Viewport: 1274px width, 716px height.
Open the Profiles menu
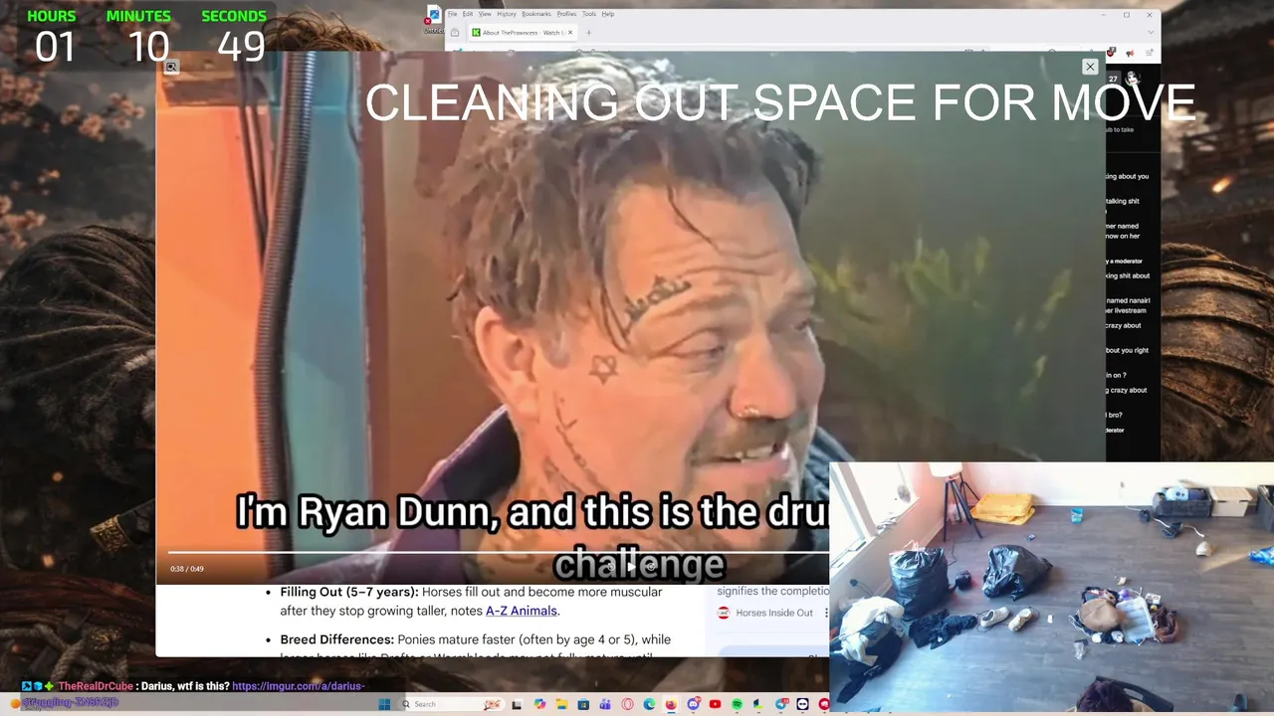[566, 14]
